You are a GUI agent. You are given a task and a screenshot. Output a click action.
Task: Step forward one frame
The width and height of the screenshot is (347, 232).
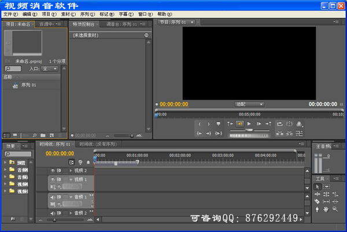tap(259, 124)
